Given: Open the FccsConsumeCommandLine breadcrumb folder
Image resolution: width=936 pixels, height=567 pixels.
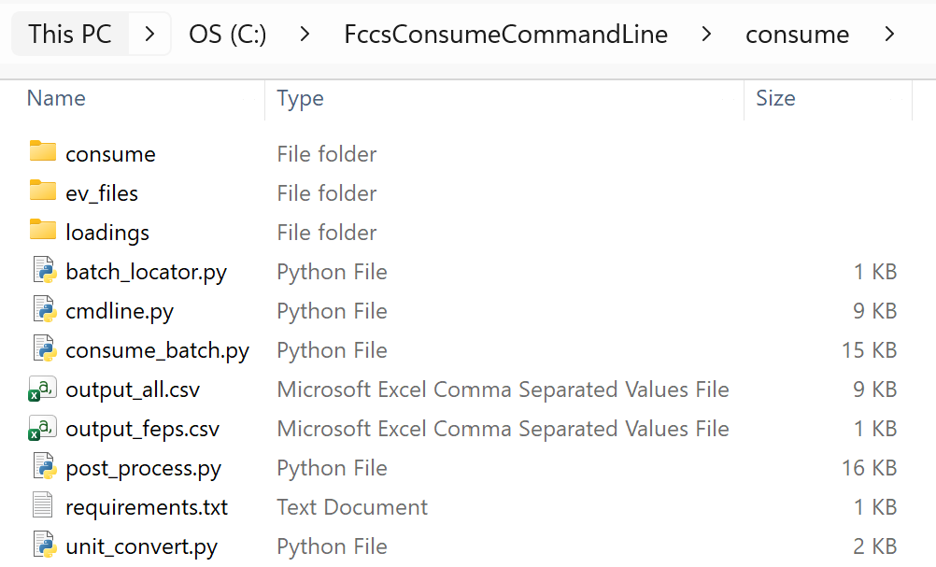Looking at the screenshot, I should [x=505, y=35].
